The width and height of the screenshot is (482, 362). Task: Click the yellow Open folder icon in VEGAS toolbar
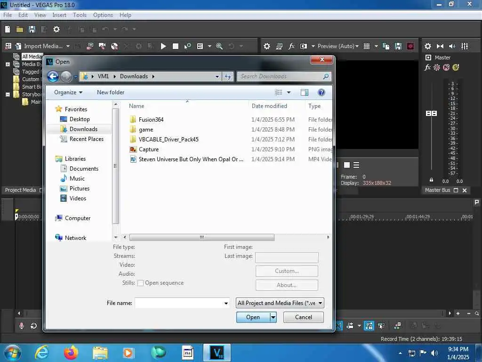tap(20, 29)
